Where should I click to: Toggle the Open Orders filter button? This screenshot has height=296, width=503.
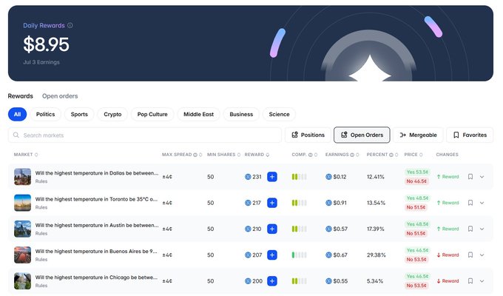(362, 135)
